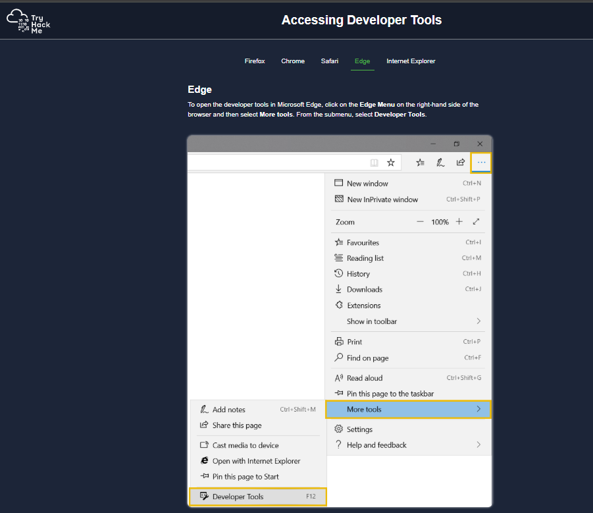Expand the Show in toolbar submenu
593x513 pixels.
(408, 321)
